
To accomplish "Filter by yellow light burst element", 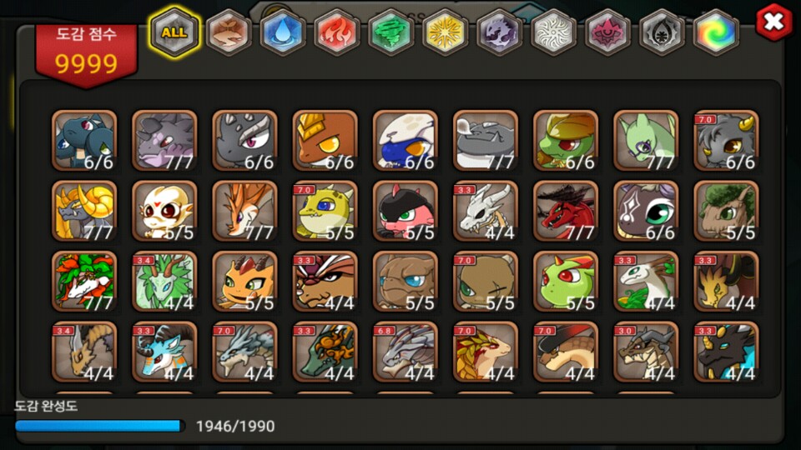I will pyautogui.click(x=445, y=32).
